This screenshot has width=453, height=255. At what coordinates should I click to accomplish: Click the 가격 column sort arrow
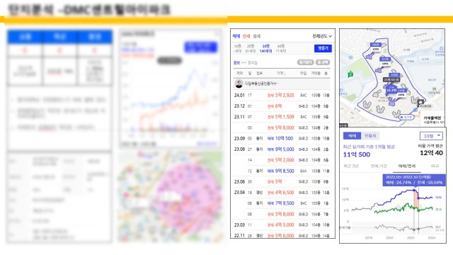[284, 74]
